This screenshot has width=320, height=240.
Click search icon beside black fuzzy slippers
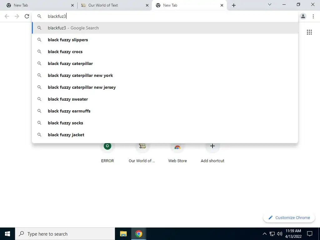click(39, 40)
